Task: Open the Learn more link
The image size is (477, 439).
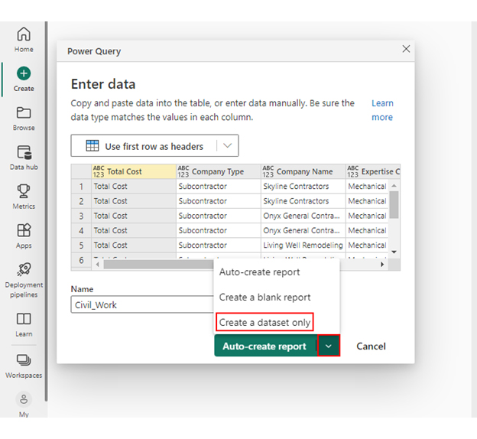Action: [x=382, y=110]
